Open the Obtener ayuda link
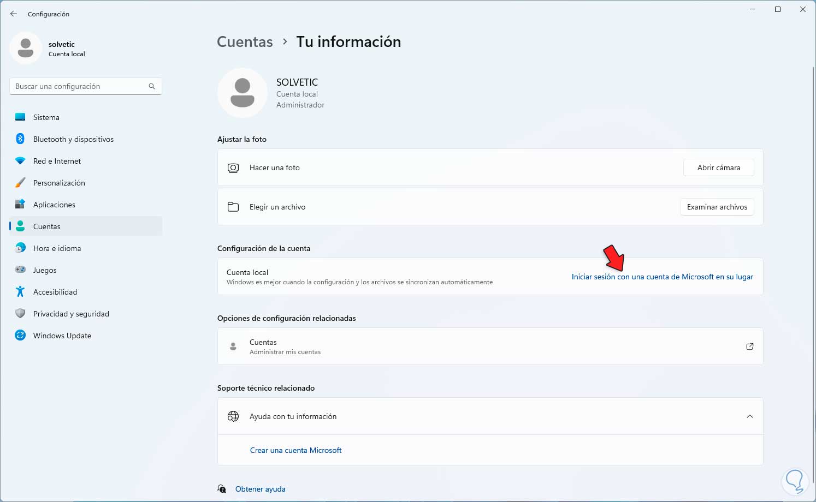 pyautogui.click(x=261, y=489)
